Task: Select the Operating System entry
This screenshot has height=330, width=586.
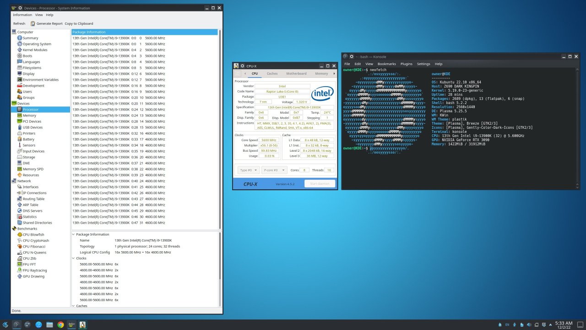Action: tap(37, 44)
